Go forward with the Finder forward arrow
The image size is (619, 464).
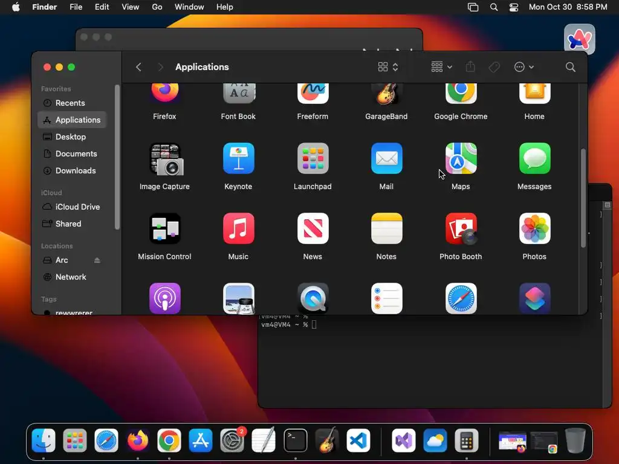(x=160, y=67)
